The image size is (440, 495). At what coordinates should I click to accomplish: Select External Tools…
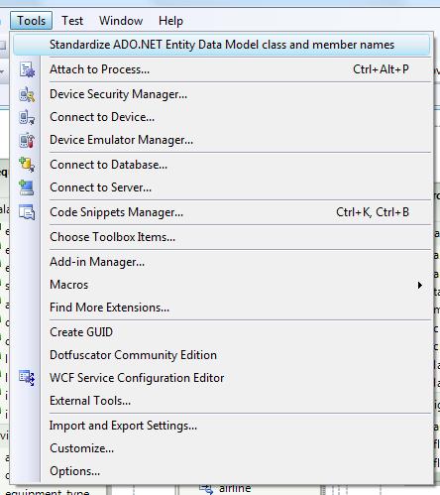coord(222,401)
